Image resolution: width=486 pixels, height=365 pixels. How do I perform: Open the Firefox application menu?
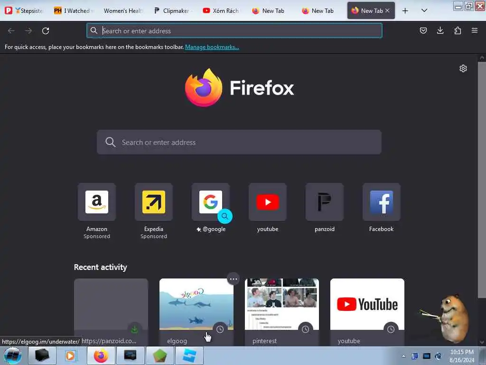point(475,30)
